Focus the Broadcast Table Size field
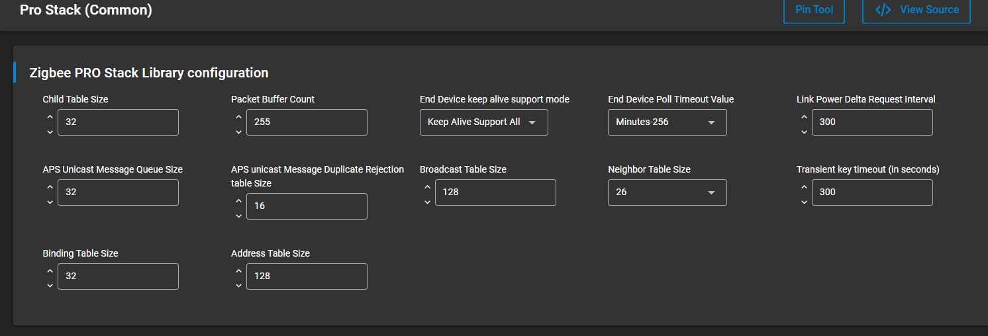This screenshot has height=336, width=988. click(x=495, y=192)
